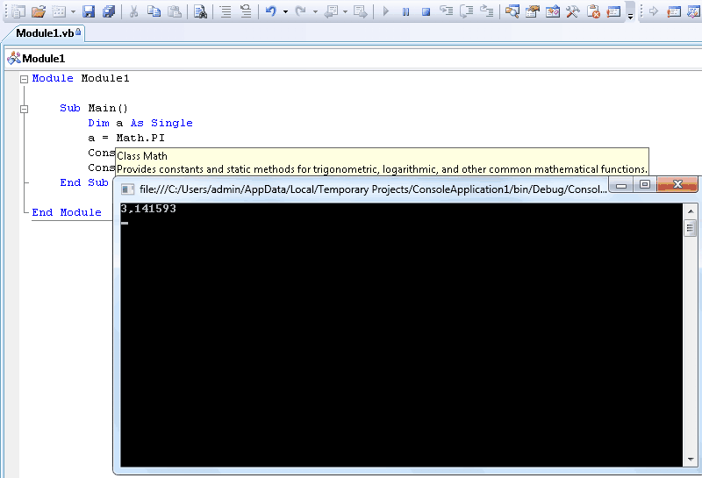Click the Undo arrow icon
Image resolution: width=702 pixels, height=478 pixels.
[271, 11]
